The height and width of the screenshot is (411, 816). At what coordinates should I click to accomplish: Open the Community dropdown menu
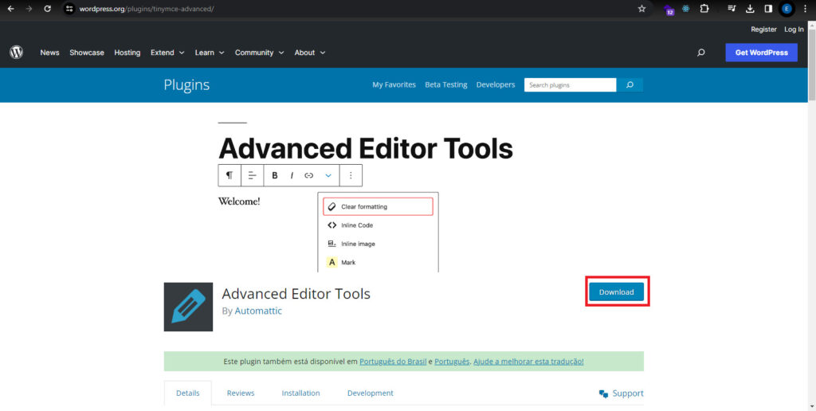point(259,53)
